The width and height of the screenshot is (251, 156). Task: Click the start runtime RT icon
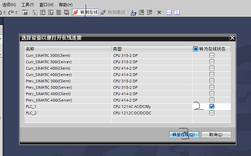67,12
